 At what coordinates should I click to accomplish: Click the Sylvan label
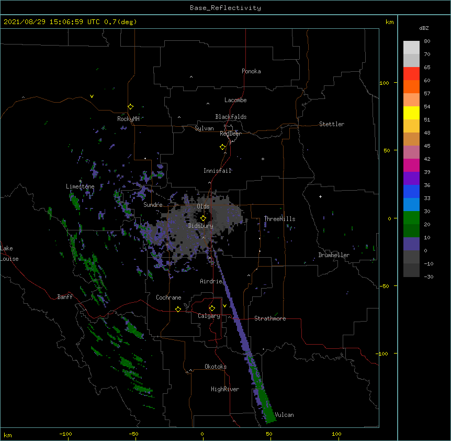[x=204, y=128]
